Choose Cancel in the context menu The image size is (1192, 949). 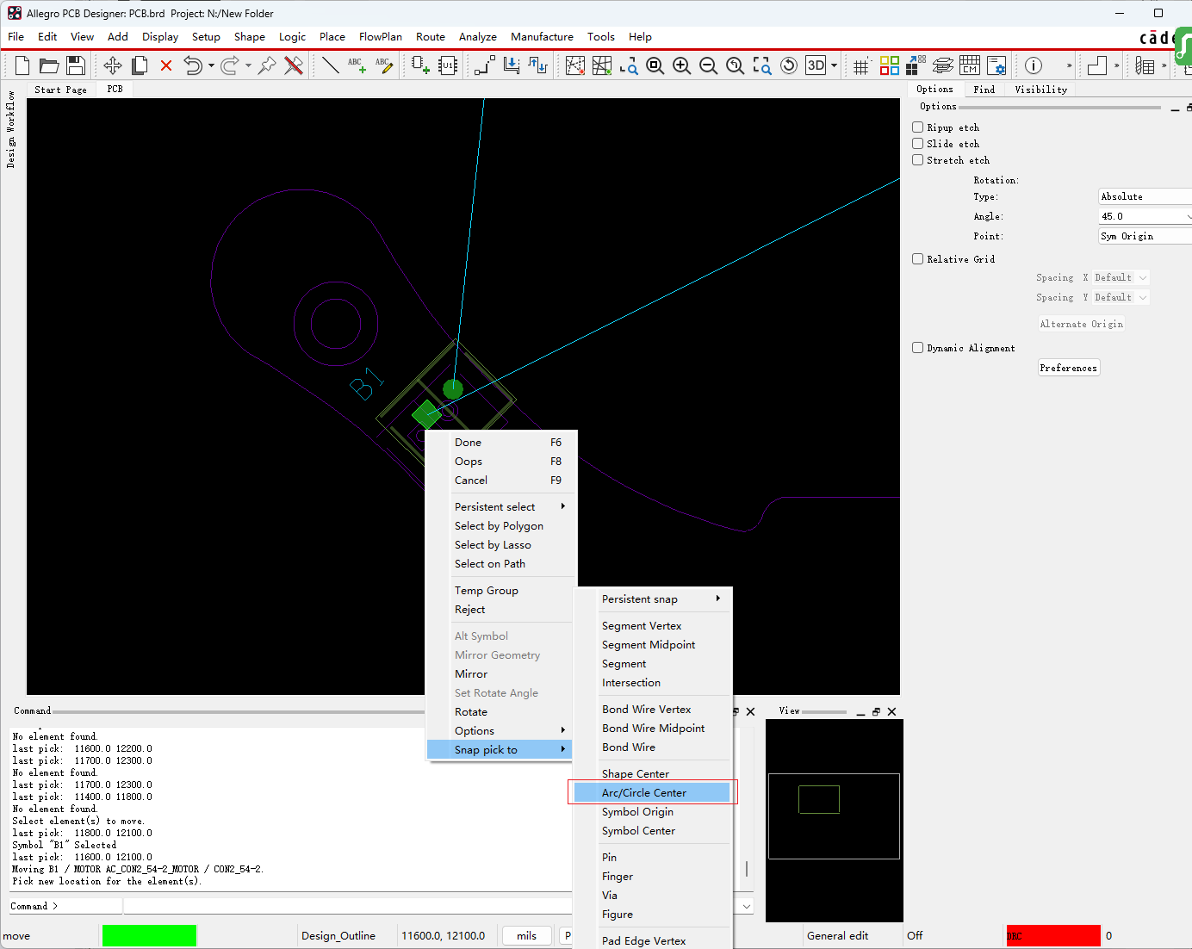point(500,481)
